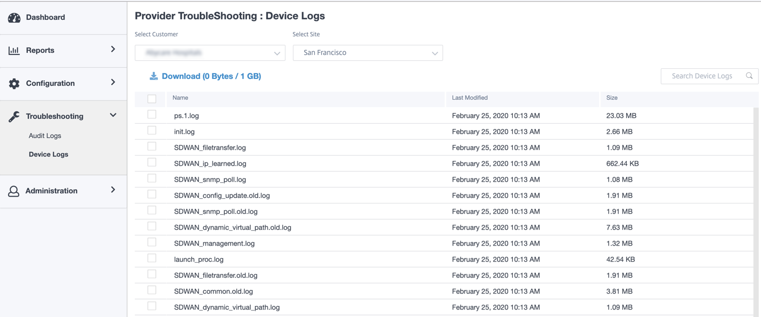Image resolution: width=761 pixels, height=317 pixels.
Task: Click the Administration user icon
Action: pos(14,191)
